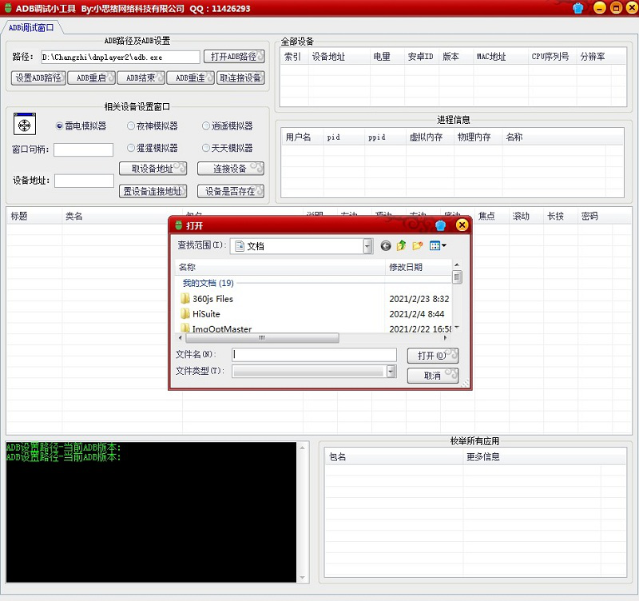This screenshot has width=639, height=601.
Task: Click the 设置ADB路径 button
Action: click(x=37, y=78)
